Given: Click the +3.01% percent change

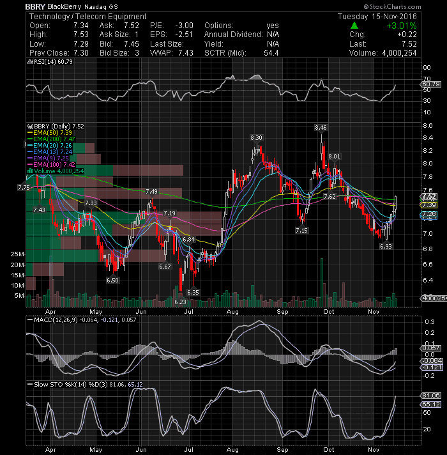Looking at the screenshot, I should click(402, 26).
